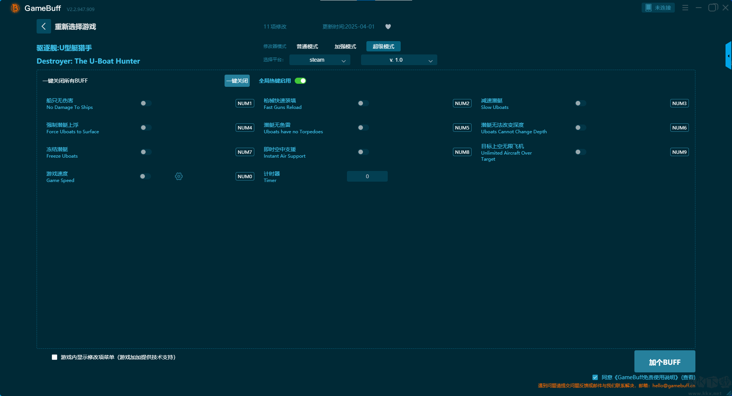Click the GameBuff logo icon
The width and height of the screenshot is (732, 396).
pos(15,8)
